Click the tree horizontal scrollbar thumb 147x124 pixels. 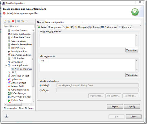coord(14,104)
